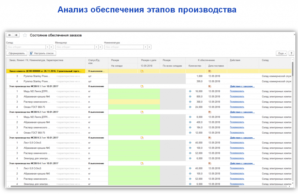Click the Действия column header
This screenshot has height=196, width=298.
tap(243, 63)
